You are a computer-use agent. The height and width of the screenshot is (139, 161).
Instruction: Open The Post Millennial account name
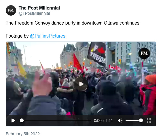39,8
